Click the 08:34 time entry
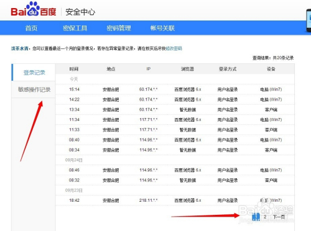311x231 pixels. [74, 150]
